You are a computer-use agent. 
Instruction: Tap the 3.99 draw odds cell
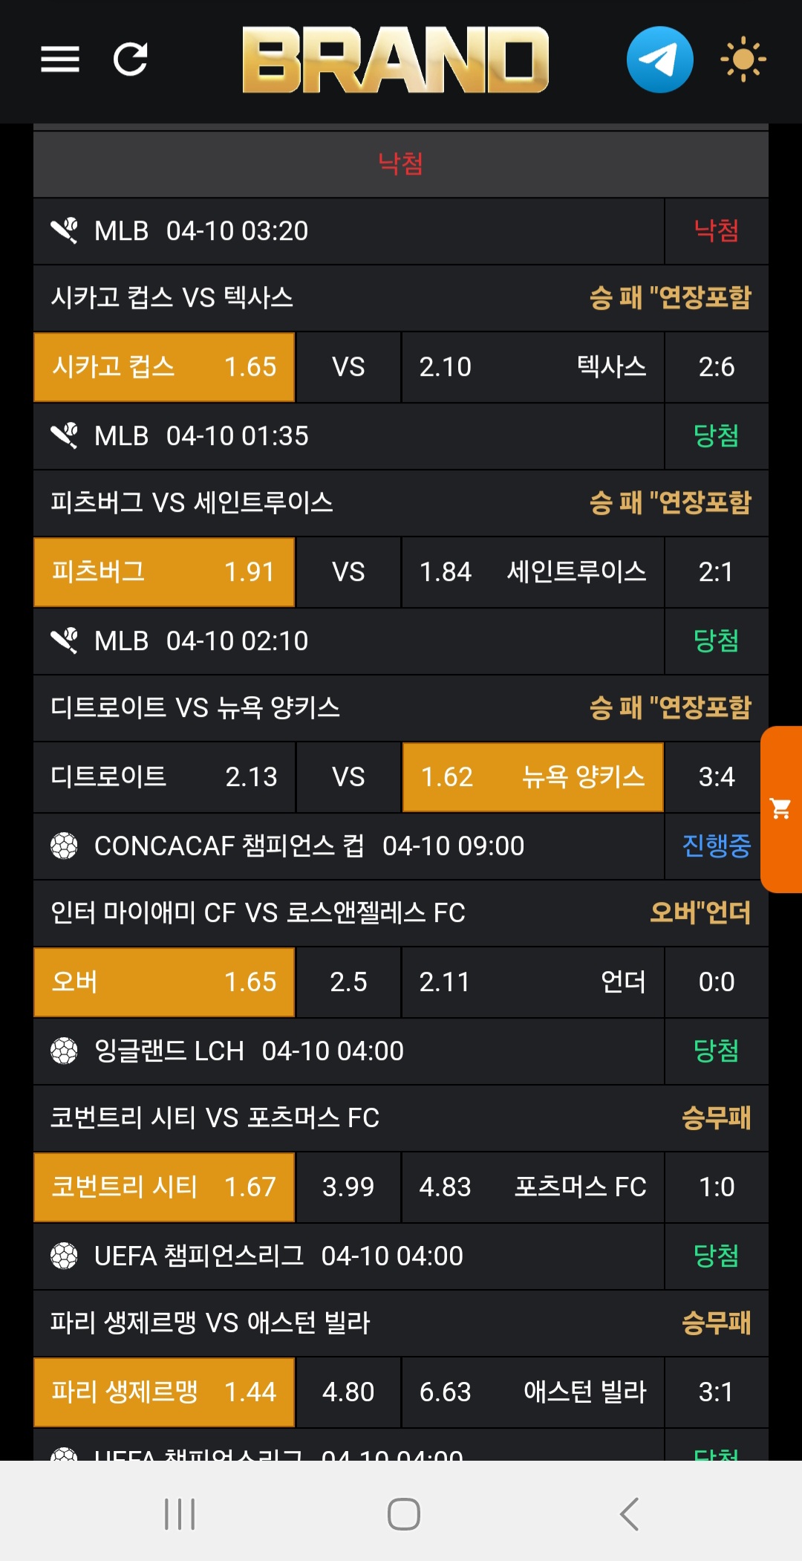[x=348, y=1187]
